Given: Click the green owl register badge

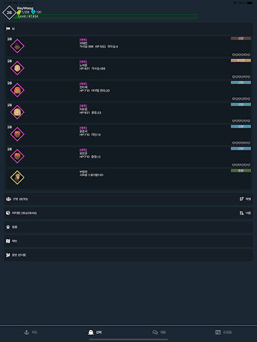Looking at the screenshot, I should [x=241, y=170].
